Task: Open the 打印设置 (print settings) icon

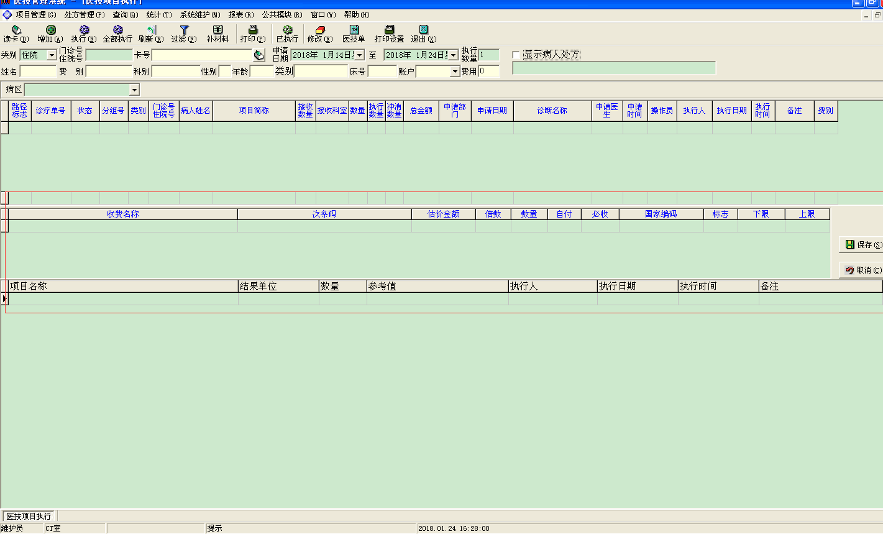Action: tap(389, 30)
